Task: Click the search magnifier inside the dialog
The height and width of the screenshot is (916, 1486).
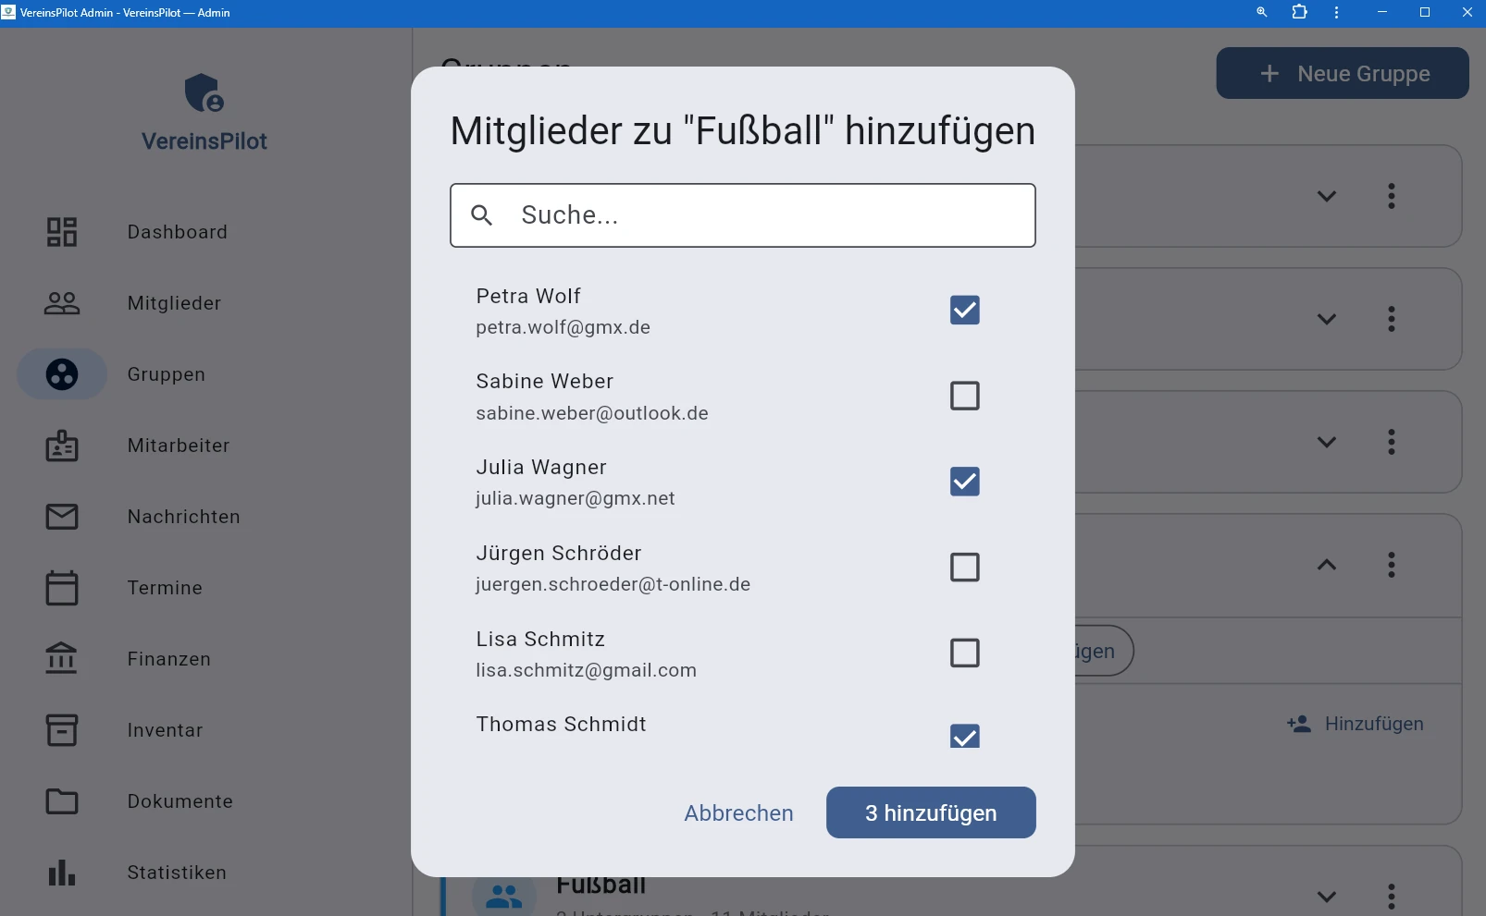Action: pos(482,214)
